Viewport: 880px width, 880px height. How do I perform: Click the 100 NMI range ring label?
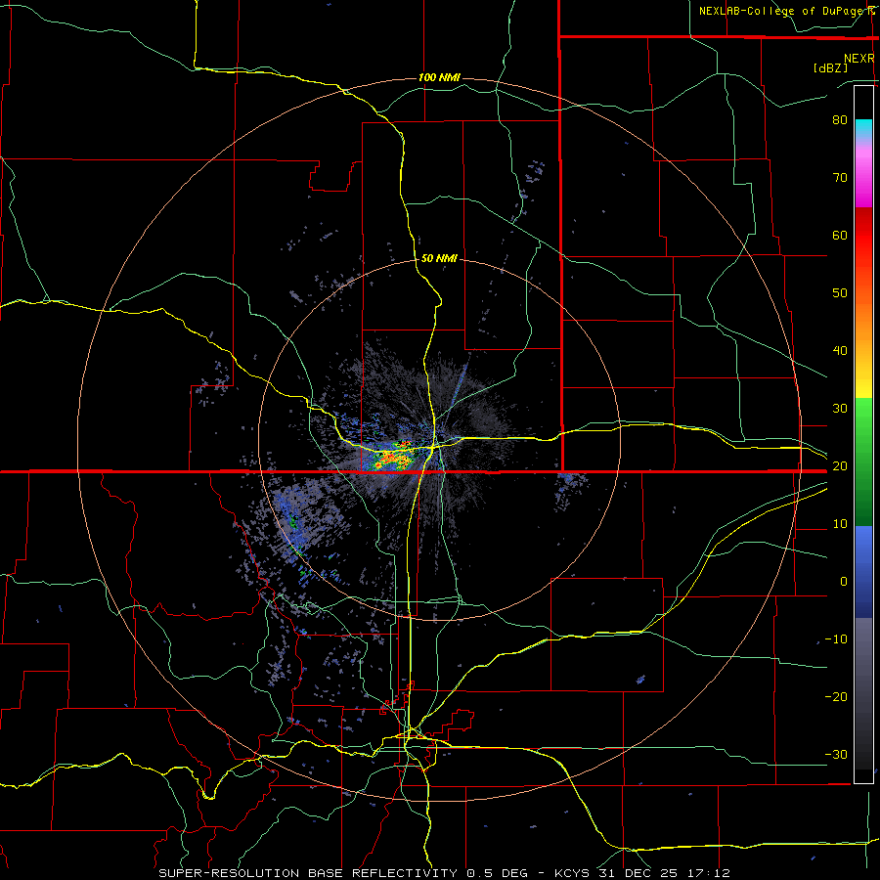(439, 77)
